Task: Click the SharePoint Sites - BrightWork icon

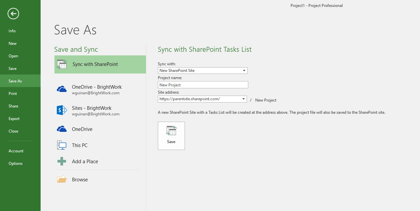Action: point(62,110)
